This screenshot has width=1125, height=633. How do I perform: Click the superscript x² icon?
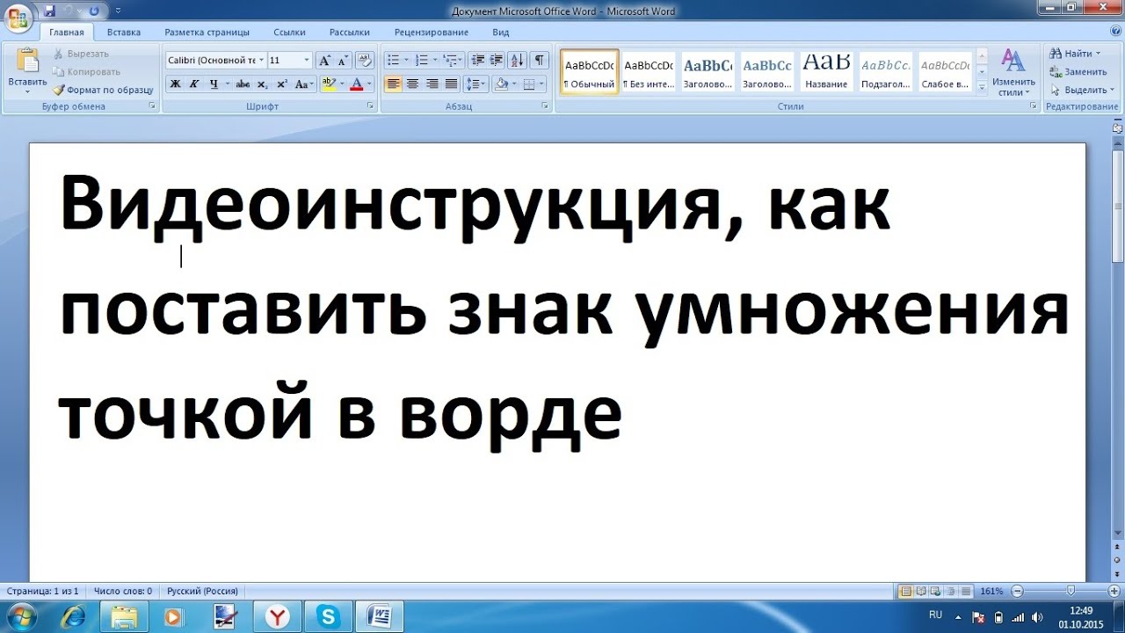pyautogui.click(x=282, y=84)
